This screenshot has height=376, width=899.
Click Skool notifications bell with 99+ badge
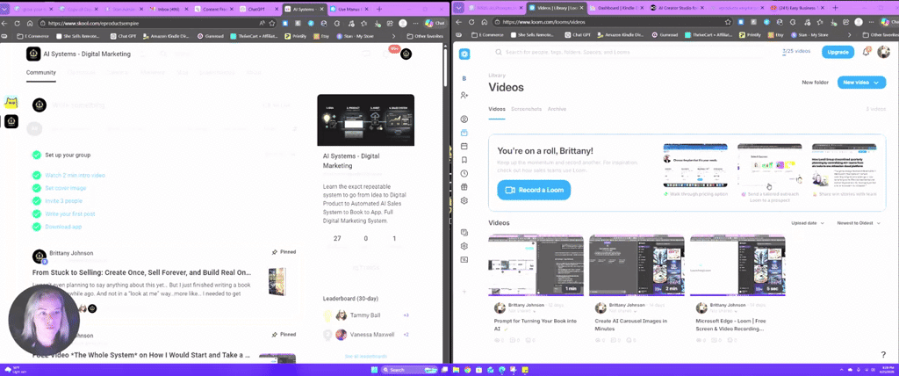pyautogui.click(x=388, y=53)
